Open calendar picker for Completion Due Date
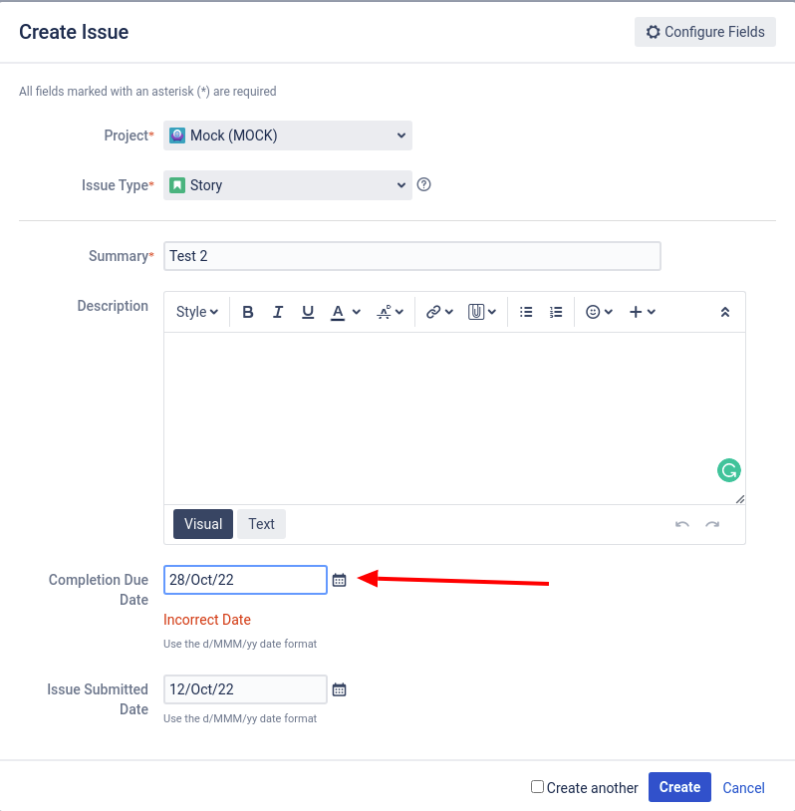The height and width of the screenshot is (811, 795). (x=340, y=580)
